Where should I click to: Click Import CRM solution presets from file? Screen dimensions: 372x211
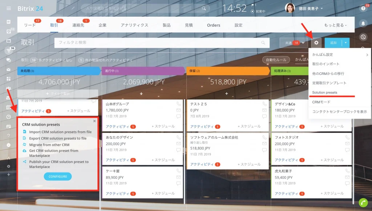[x=60, y=132]
